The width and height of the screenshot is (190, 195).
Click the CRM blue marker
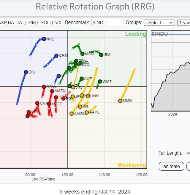[x=56, y=55]
